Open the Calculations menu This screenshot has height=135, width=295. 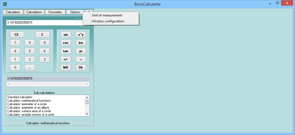point(34,12)
